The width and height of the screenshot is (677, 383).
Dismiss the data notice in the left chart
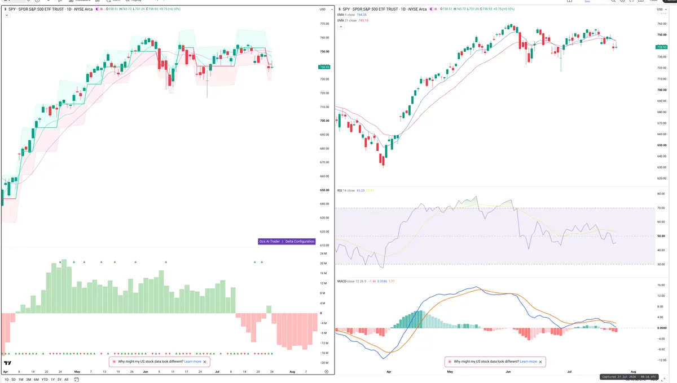(x=205, y=362)
